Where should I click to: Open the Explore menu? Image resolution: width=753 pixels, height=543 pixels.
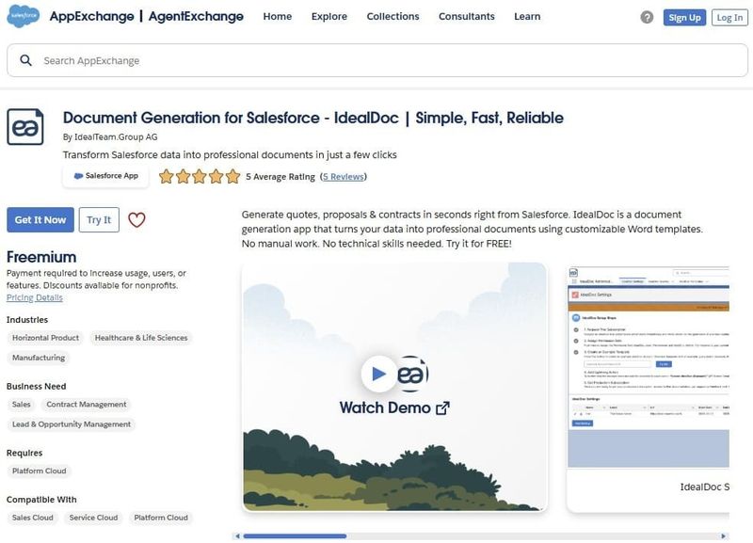click(x=328, y=16)
